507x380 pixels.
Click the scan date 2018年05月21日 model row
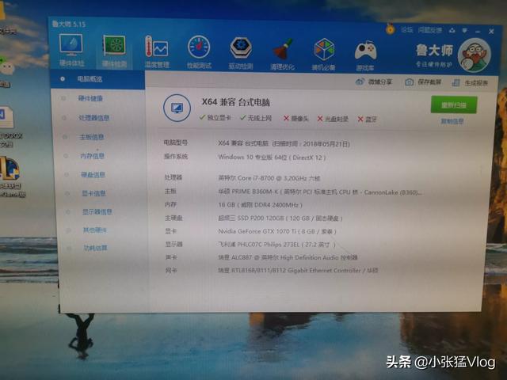284,143
